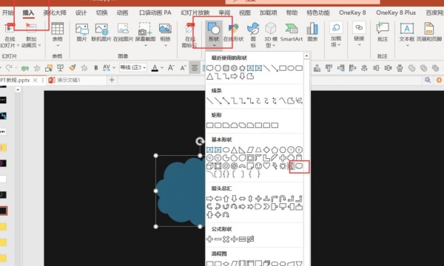The height and width of the screenshot is (266, 444).
Task: Click the 批注 comment button
Action: point(383,33)
